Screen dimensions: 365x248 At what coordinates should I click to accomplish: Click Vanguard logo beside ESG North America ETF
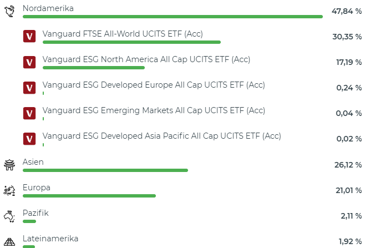coord(29,62)
